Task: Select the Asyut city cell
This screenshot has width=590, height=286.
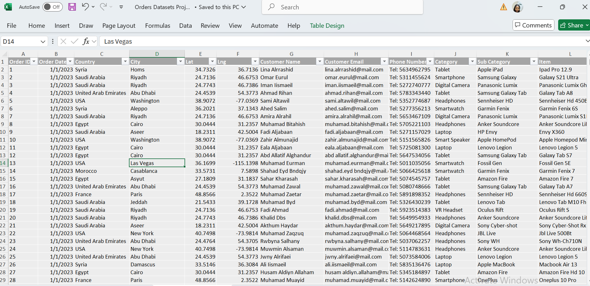Action: [x=157, y=179]
